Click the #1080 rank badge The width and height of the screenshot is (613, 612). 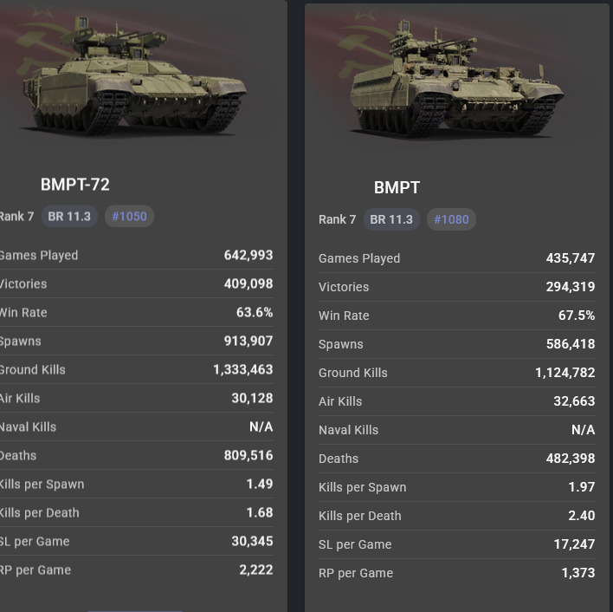coord(451,219)
